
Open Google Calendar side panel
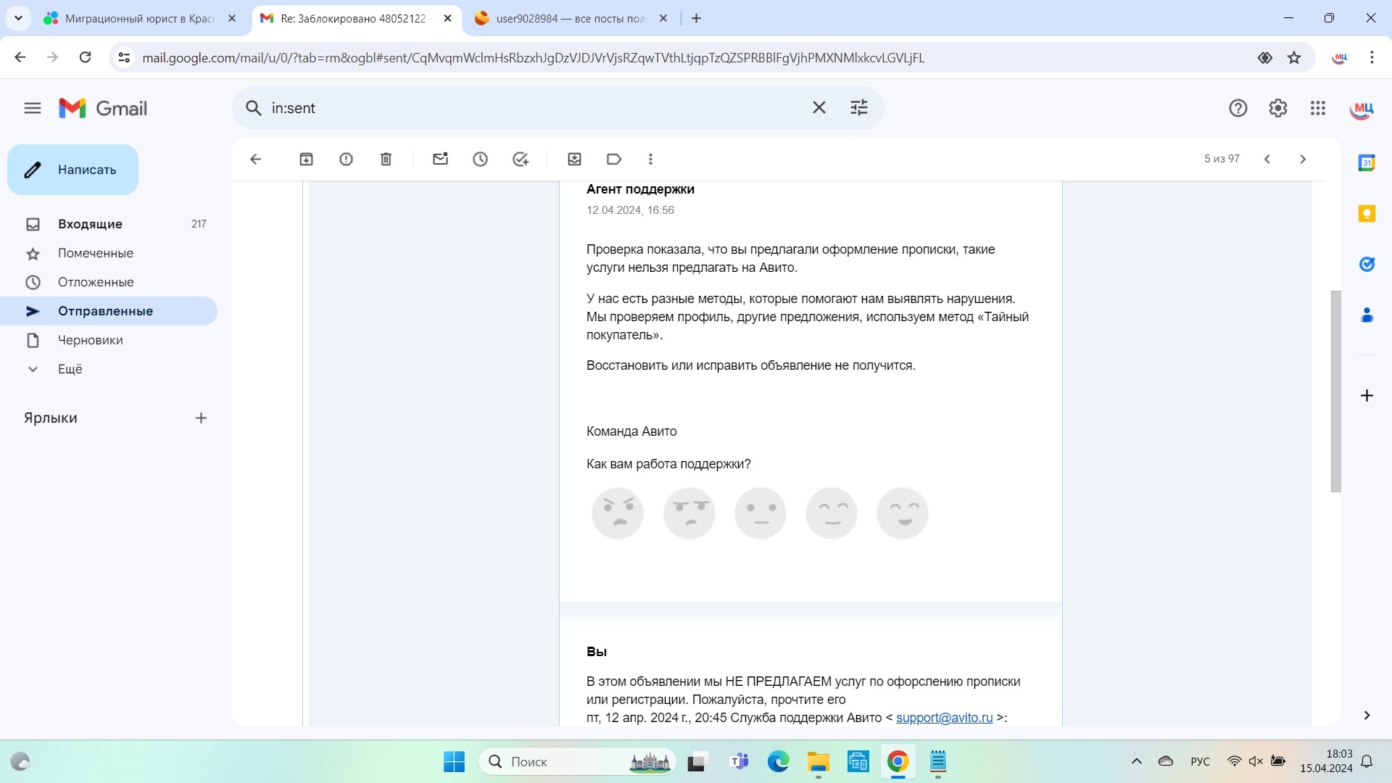tap(1367, 163)
